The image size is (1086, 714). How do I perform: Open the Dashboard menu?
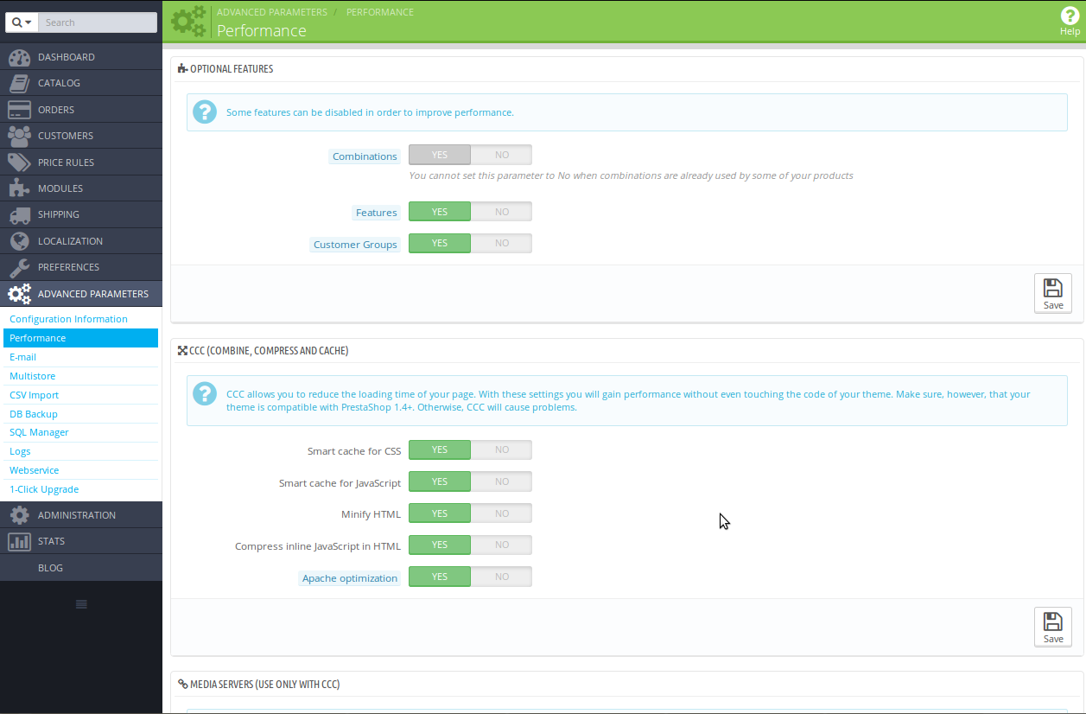pos(80,57)
